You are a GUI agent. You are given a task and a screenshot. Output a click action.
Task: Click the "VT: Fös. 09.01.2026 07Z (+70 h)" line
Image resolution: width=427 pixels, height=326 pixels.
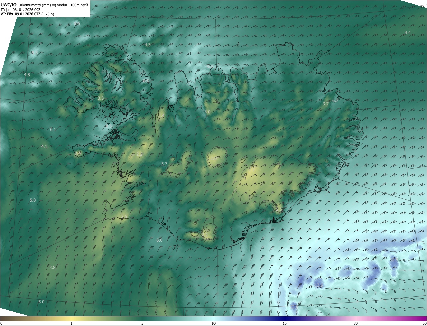(x=27, y=14)
